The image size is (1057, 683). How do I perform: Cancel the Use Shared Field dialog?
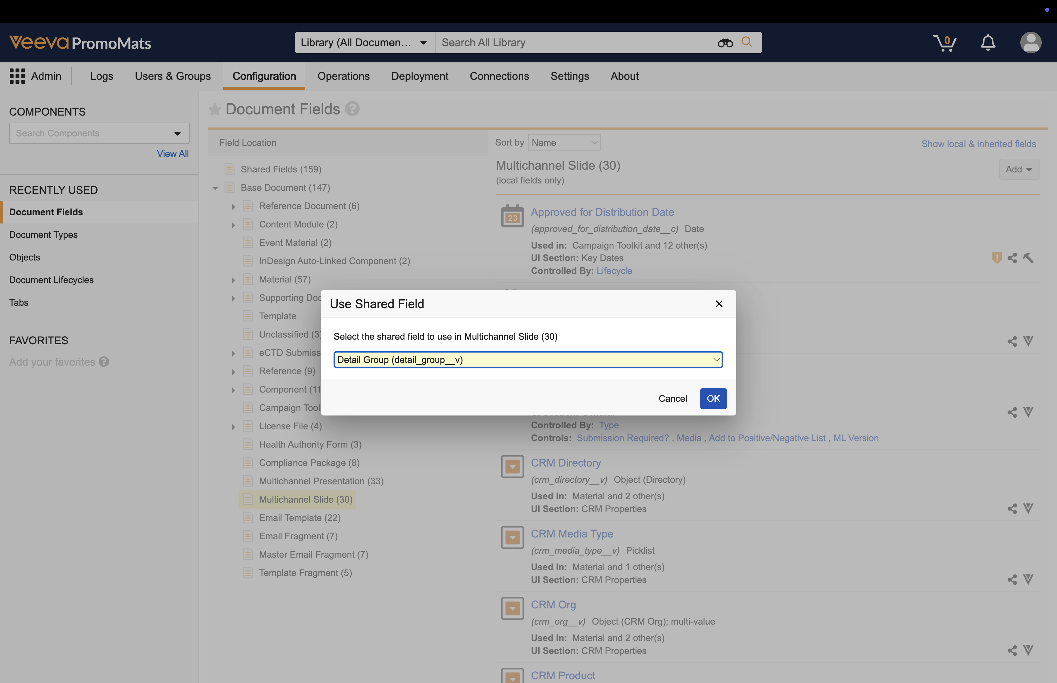(x=673, y=399)
